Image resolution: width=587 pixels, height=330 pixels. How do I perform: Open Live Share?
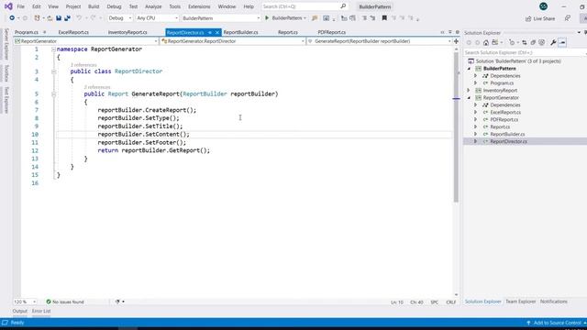pyautogui.click(x=540, y=18)
